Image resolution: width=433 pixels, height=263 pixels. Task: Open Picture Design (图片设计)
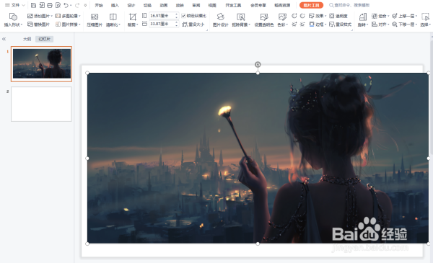coord(220,20)
